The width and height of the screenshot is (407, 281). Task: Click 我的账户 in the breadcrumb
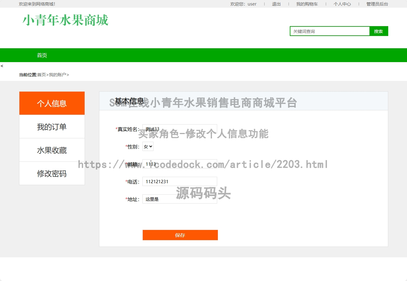[58, 75]
